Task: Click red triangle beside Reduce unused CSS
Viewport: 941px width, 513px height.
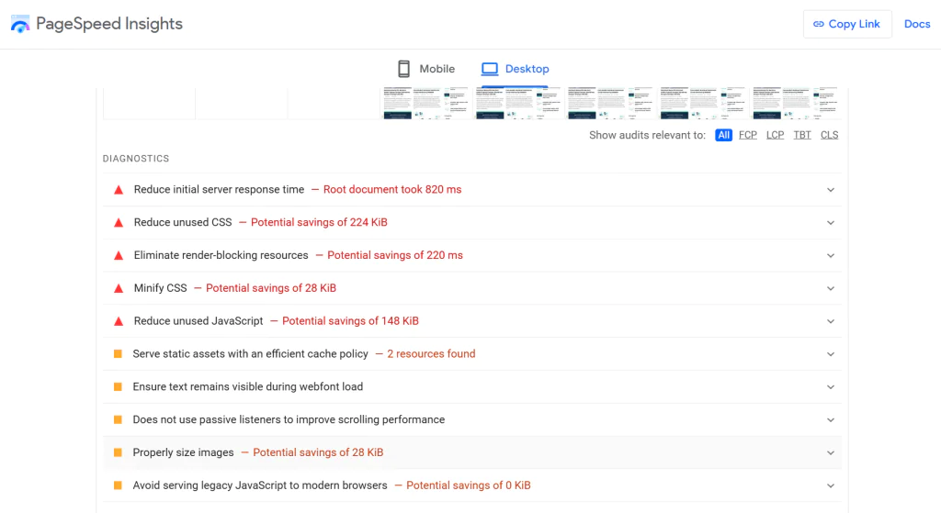Action: pyautogui.click(x=119, y=223)
